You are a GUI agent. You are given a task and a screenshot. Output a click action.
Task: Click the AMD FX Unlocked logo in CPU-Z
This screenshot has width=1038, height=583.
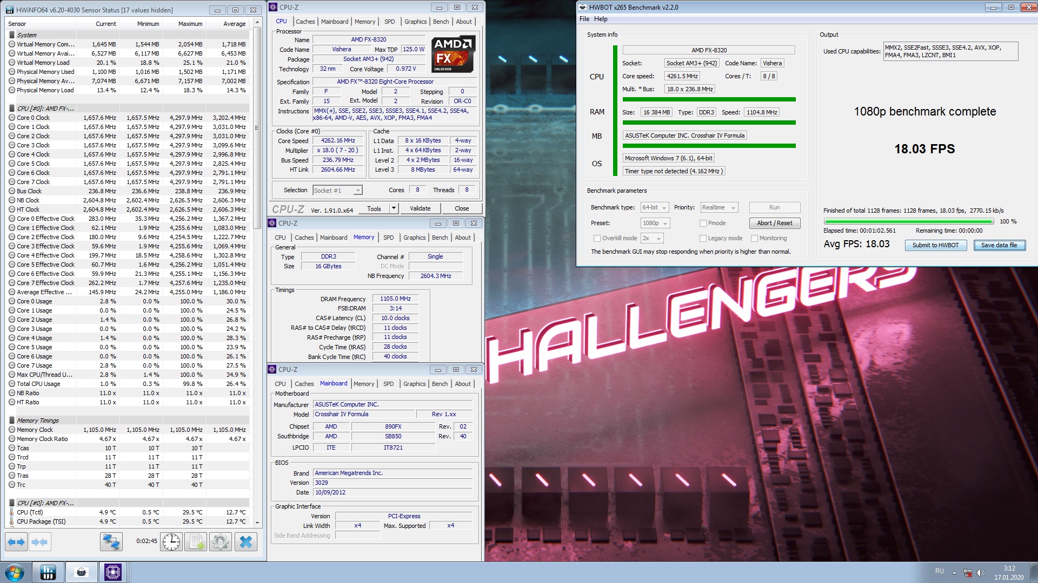point(453,55)
